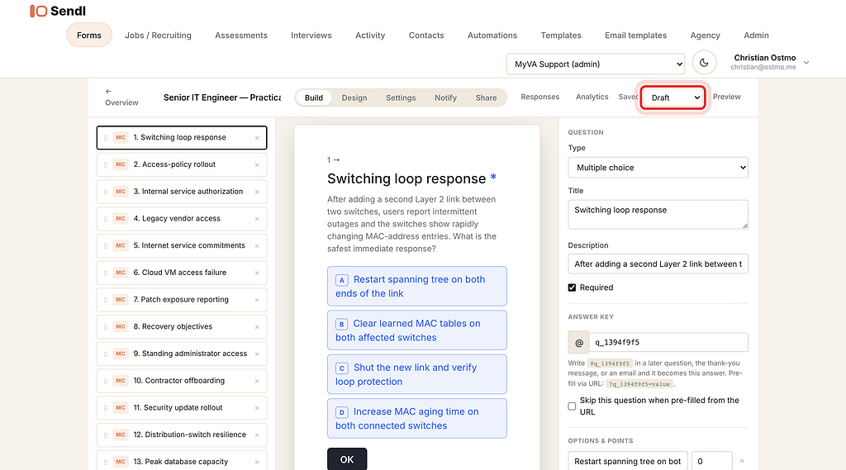
Task: Click MC badge on Peak database capacity
Action: tap(121, 462)
